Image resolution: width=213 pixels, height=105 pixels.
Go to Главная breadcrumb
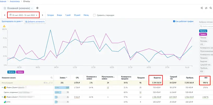3,2
